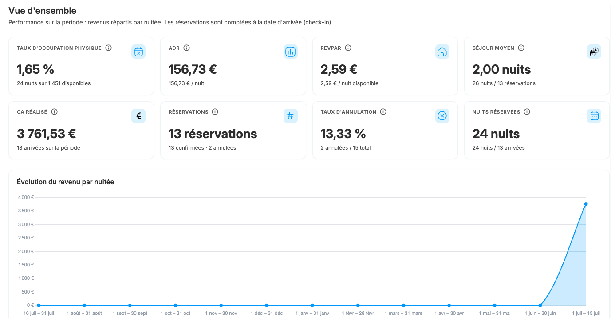611x326 pixels.
Task: Select the 1 juin – 30 juin data point
Action: (540, 306)
